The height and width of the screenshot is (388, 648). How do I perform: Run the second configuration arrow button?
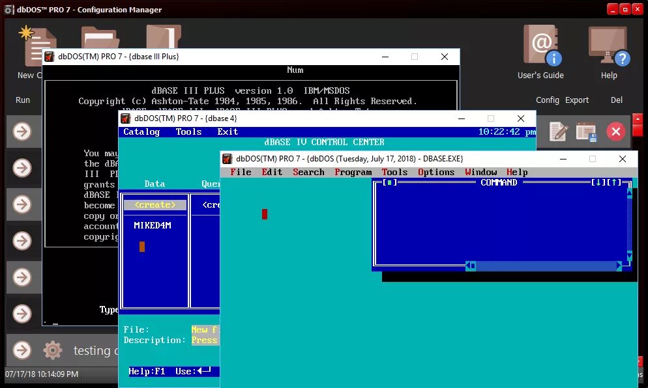[x=22, y=168]
